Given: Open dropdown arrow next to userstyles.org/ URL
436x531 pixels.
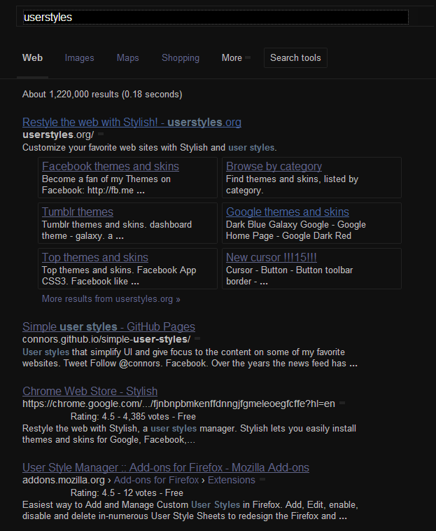Looking at the screenshot, I should [101, 135].
